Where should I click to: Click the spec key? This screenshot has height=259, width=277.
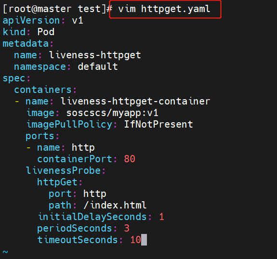(x=16, y=78)
